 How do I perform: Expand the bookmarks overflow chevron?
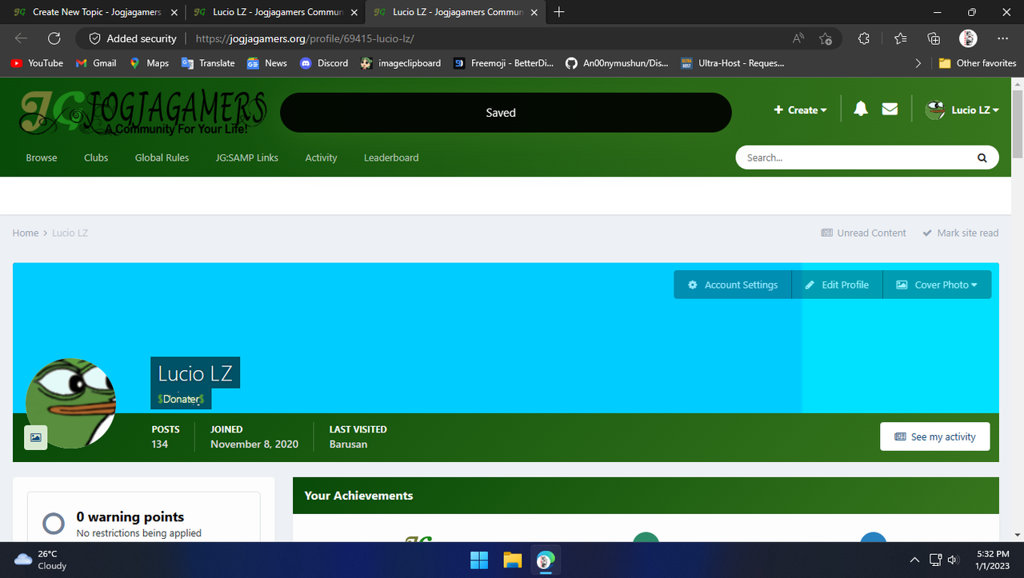[x=918, y=63]
